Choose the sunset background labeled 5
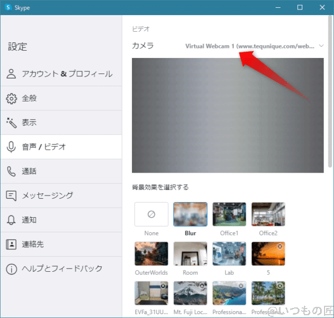Image resolution: width=334 pixels, height=318 pixels. (268, 253)
